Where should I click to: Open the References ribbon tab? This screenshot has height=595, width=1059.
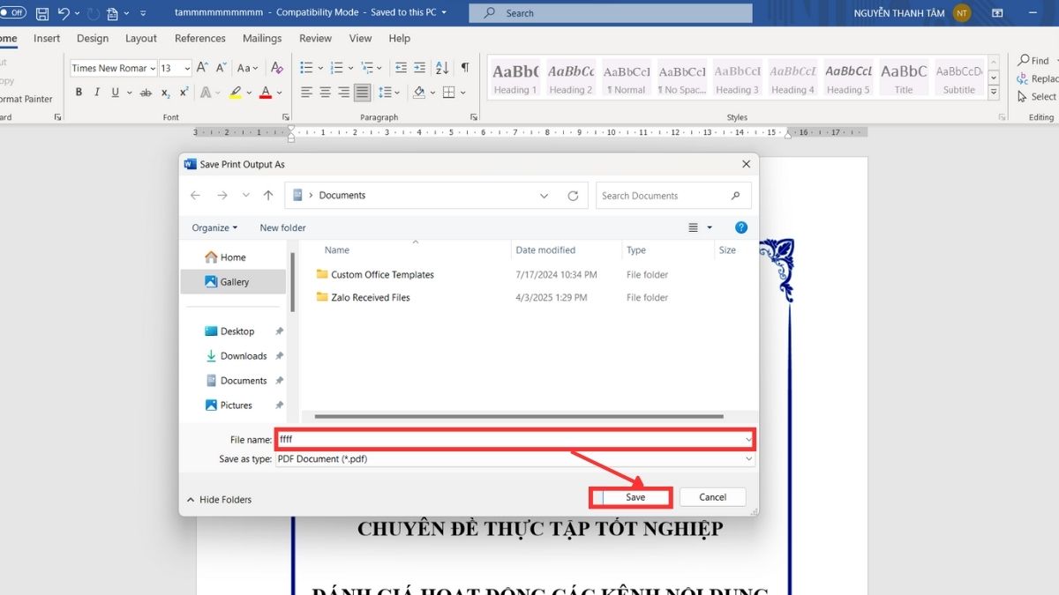[x=200, y=39]
